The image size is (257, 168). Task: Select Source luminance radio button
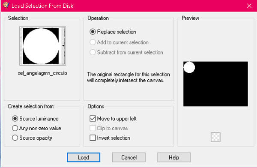(x=15, y=118)
